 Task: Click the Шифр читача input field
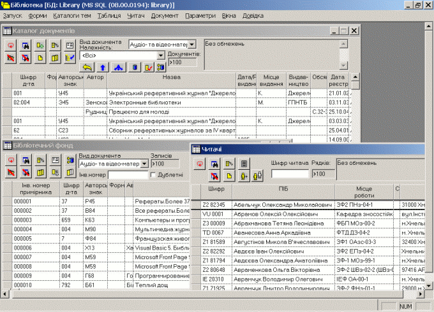(290, 174)
